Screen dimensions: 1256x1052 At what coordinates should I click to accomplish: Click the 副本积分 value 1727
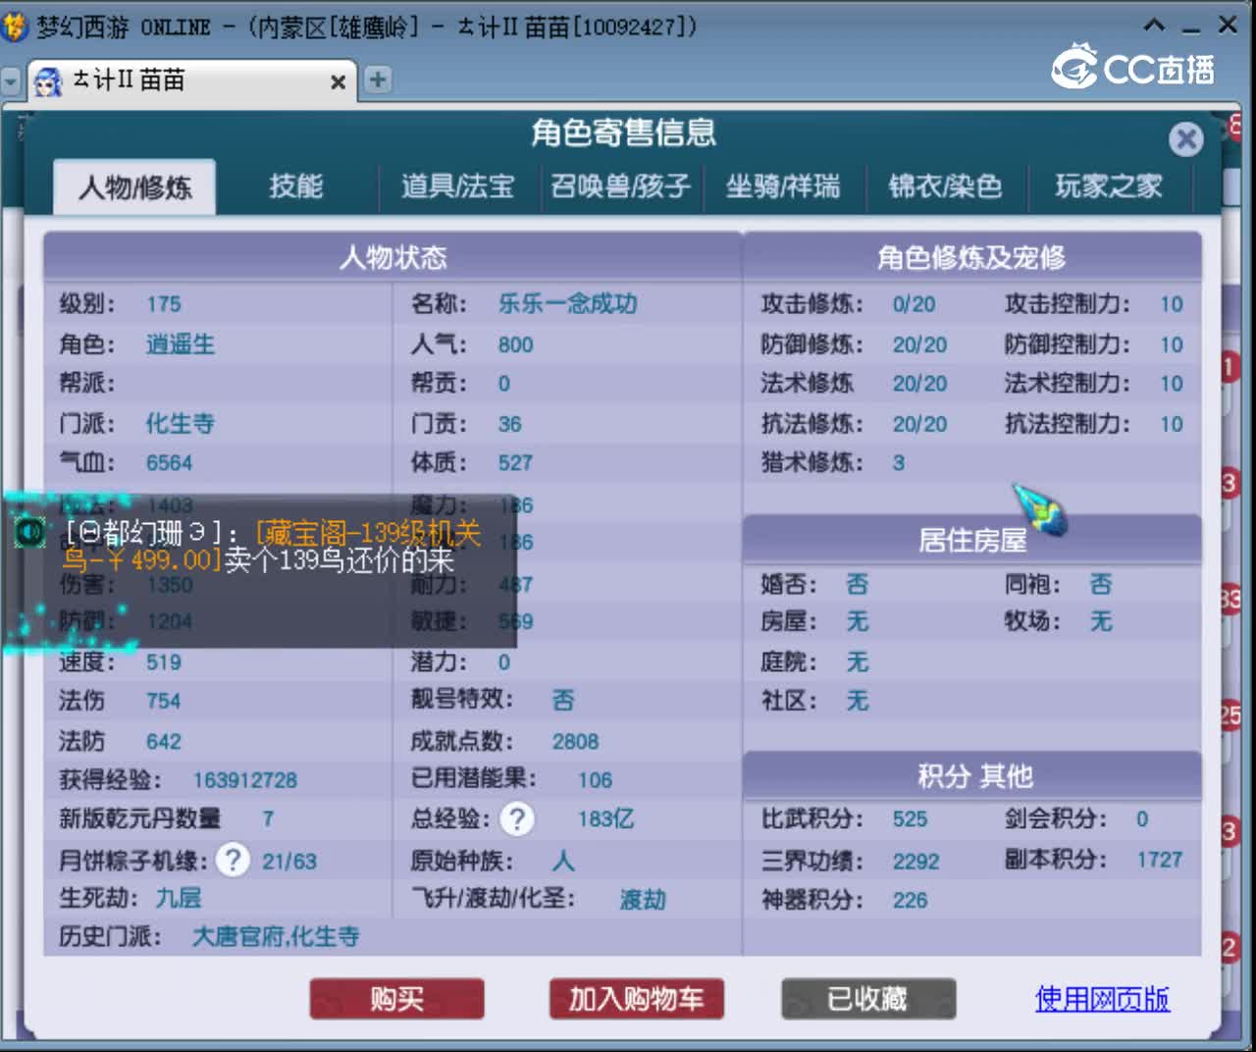point(1160,860)
